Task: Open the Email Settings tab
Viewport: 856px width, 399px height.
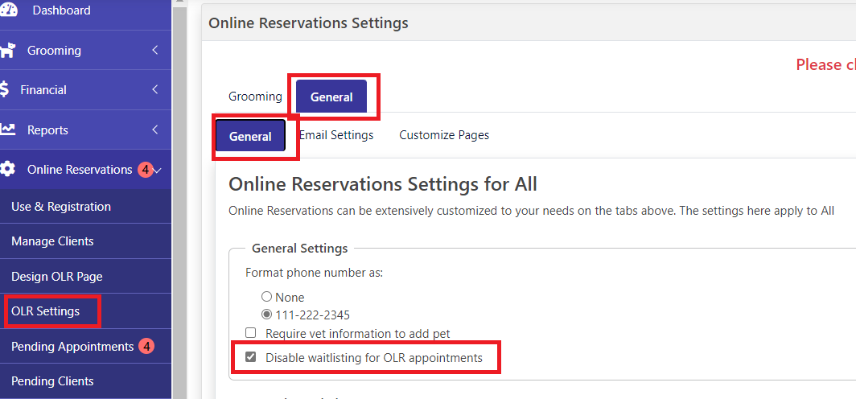Action: point(336,135)
